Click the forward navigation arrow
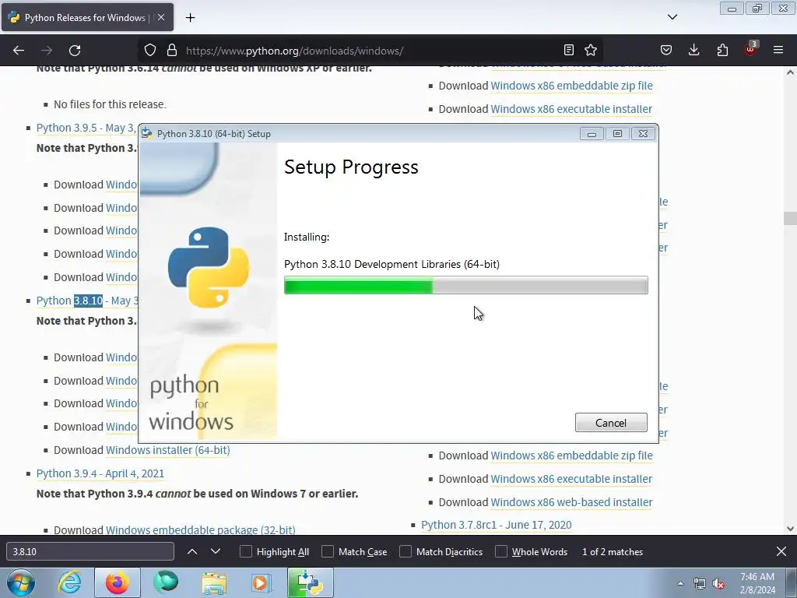The image size is (797, 598). coord(47,51)
